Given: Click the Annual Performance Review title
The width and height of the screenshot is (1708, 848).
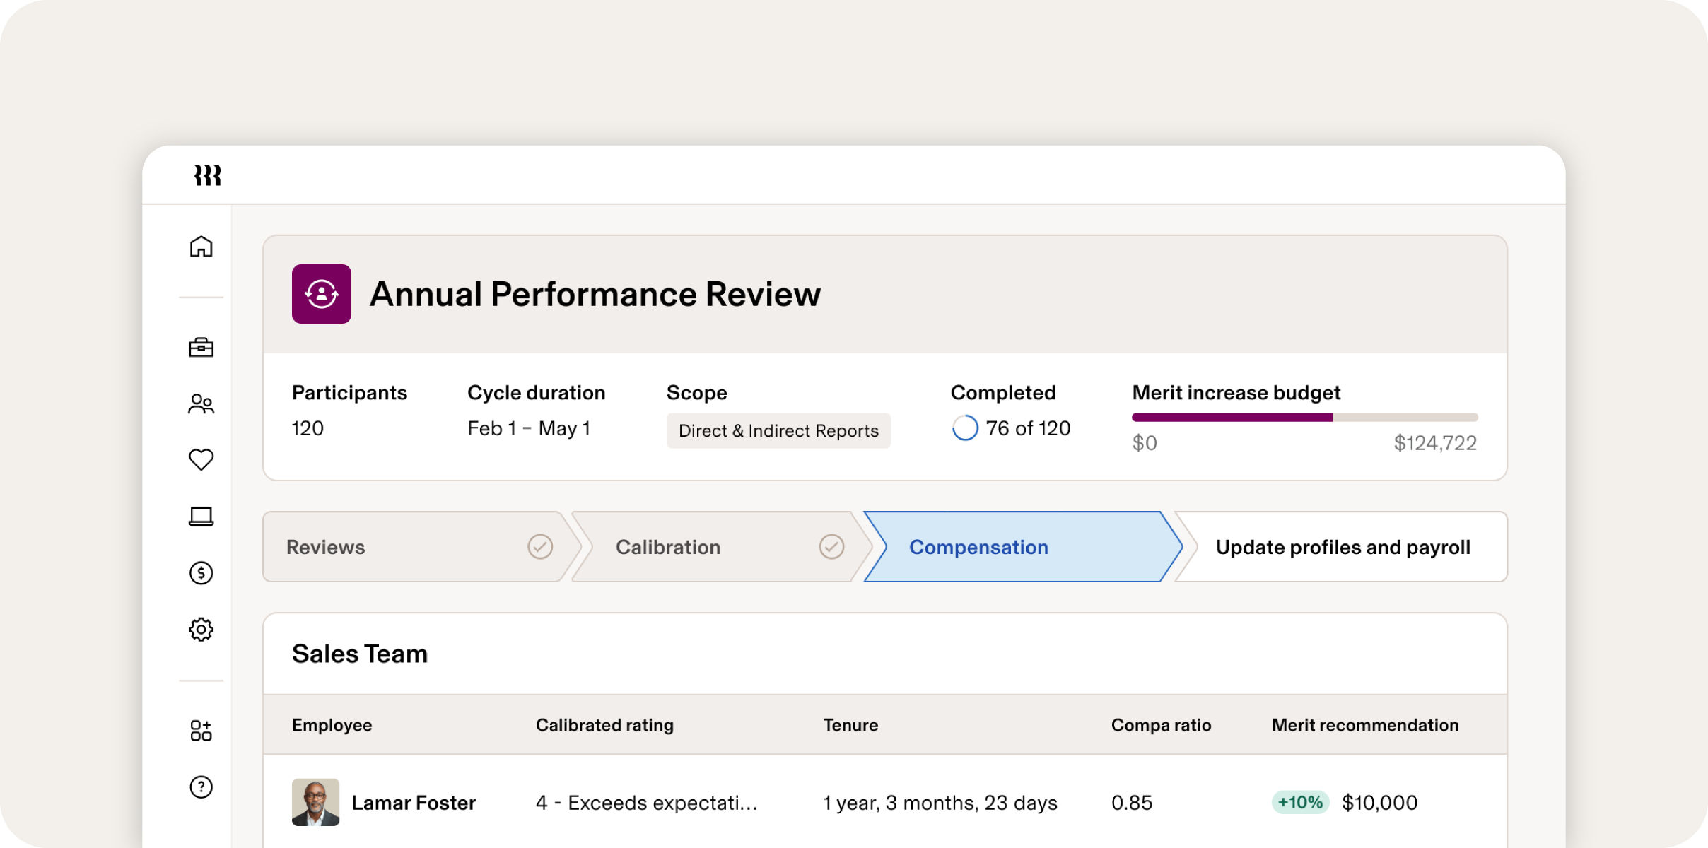Looking at the screenshot, I should (595, 294).
